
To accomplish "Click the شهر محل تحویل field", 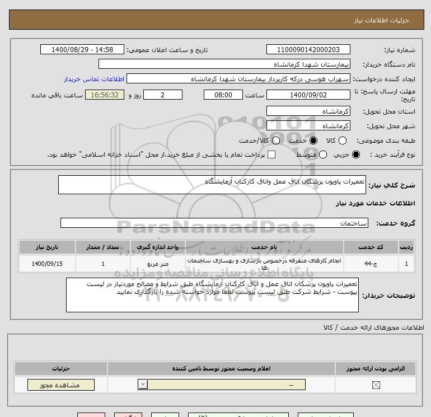I will [308, 125].
